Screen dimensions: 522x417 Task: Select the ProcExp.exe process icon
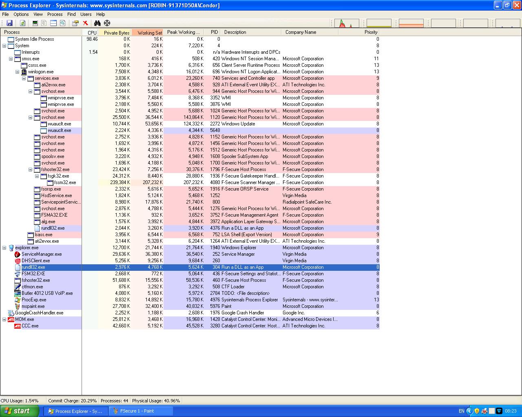[x=18, y=300]
